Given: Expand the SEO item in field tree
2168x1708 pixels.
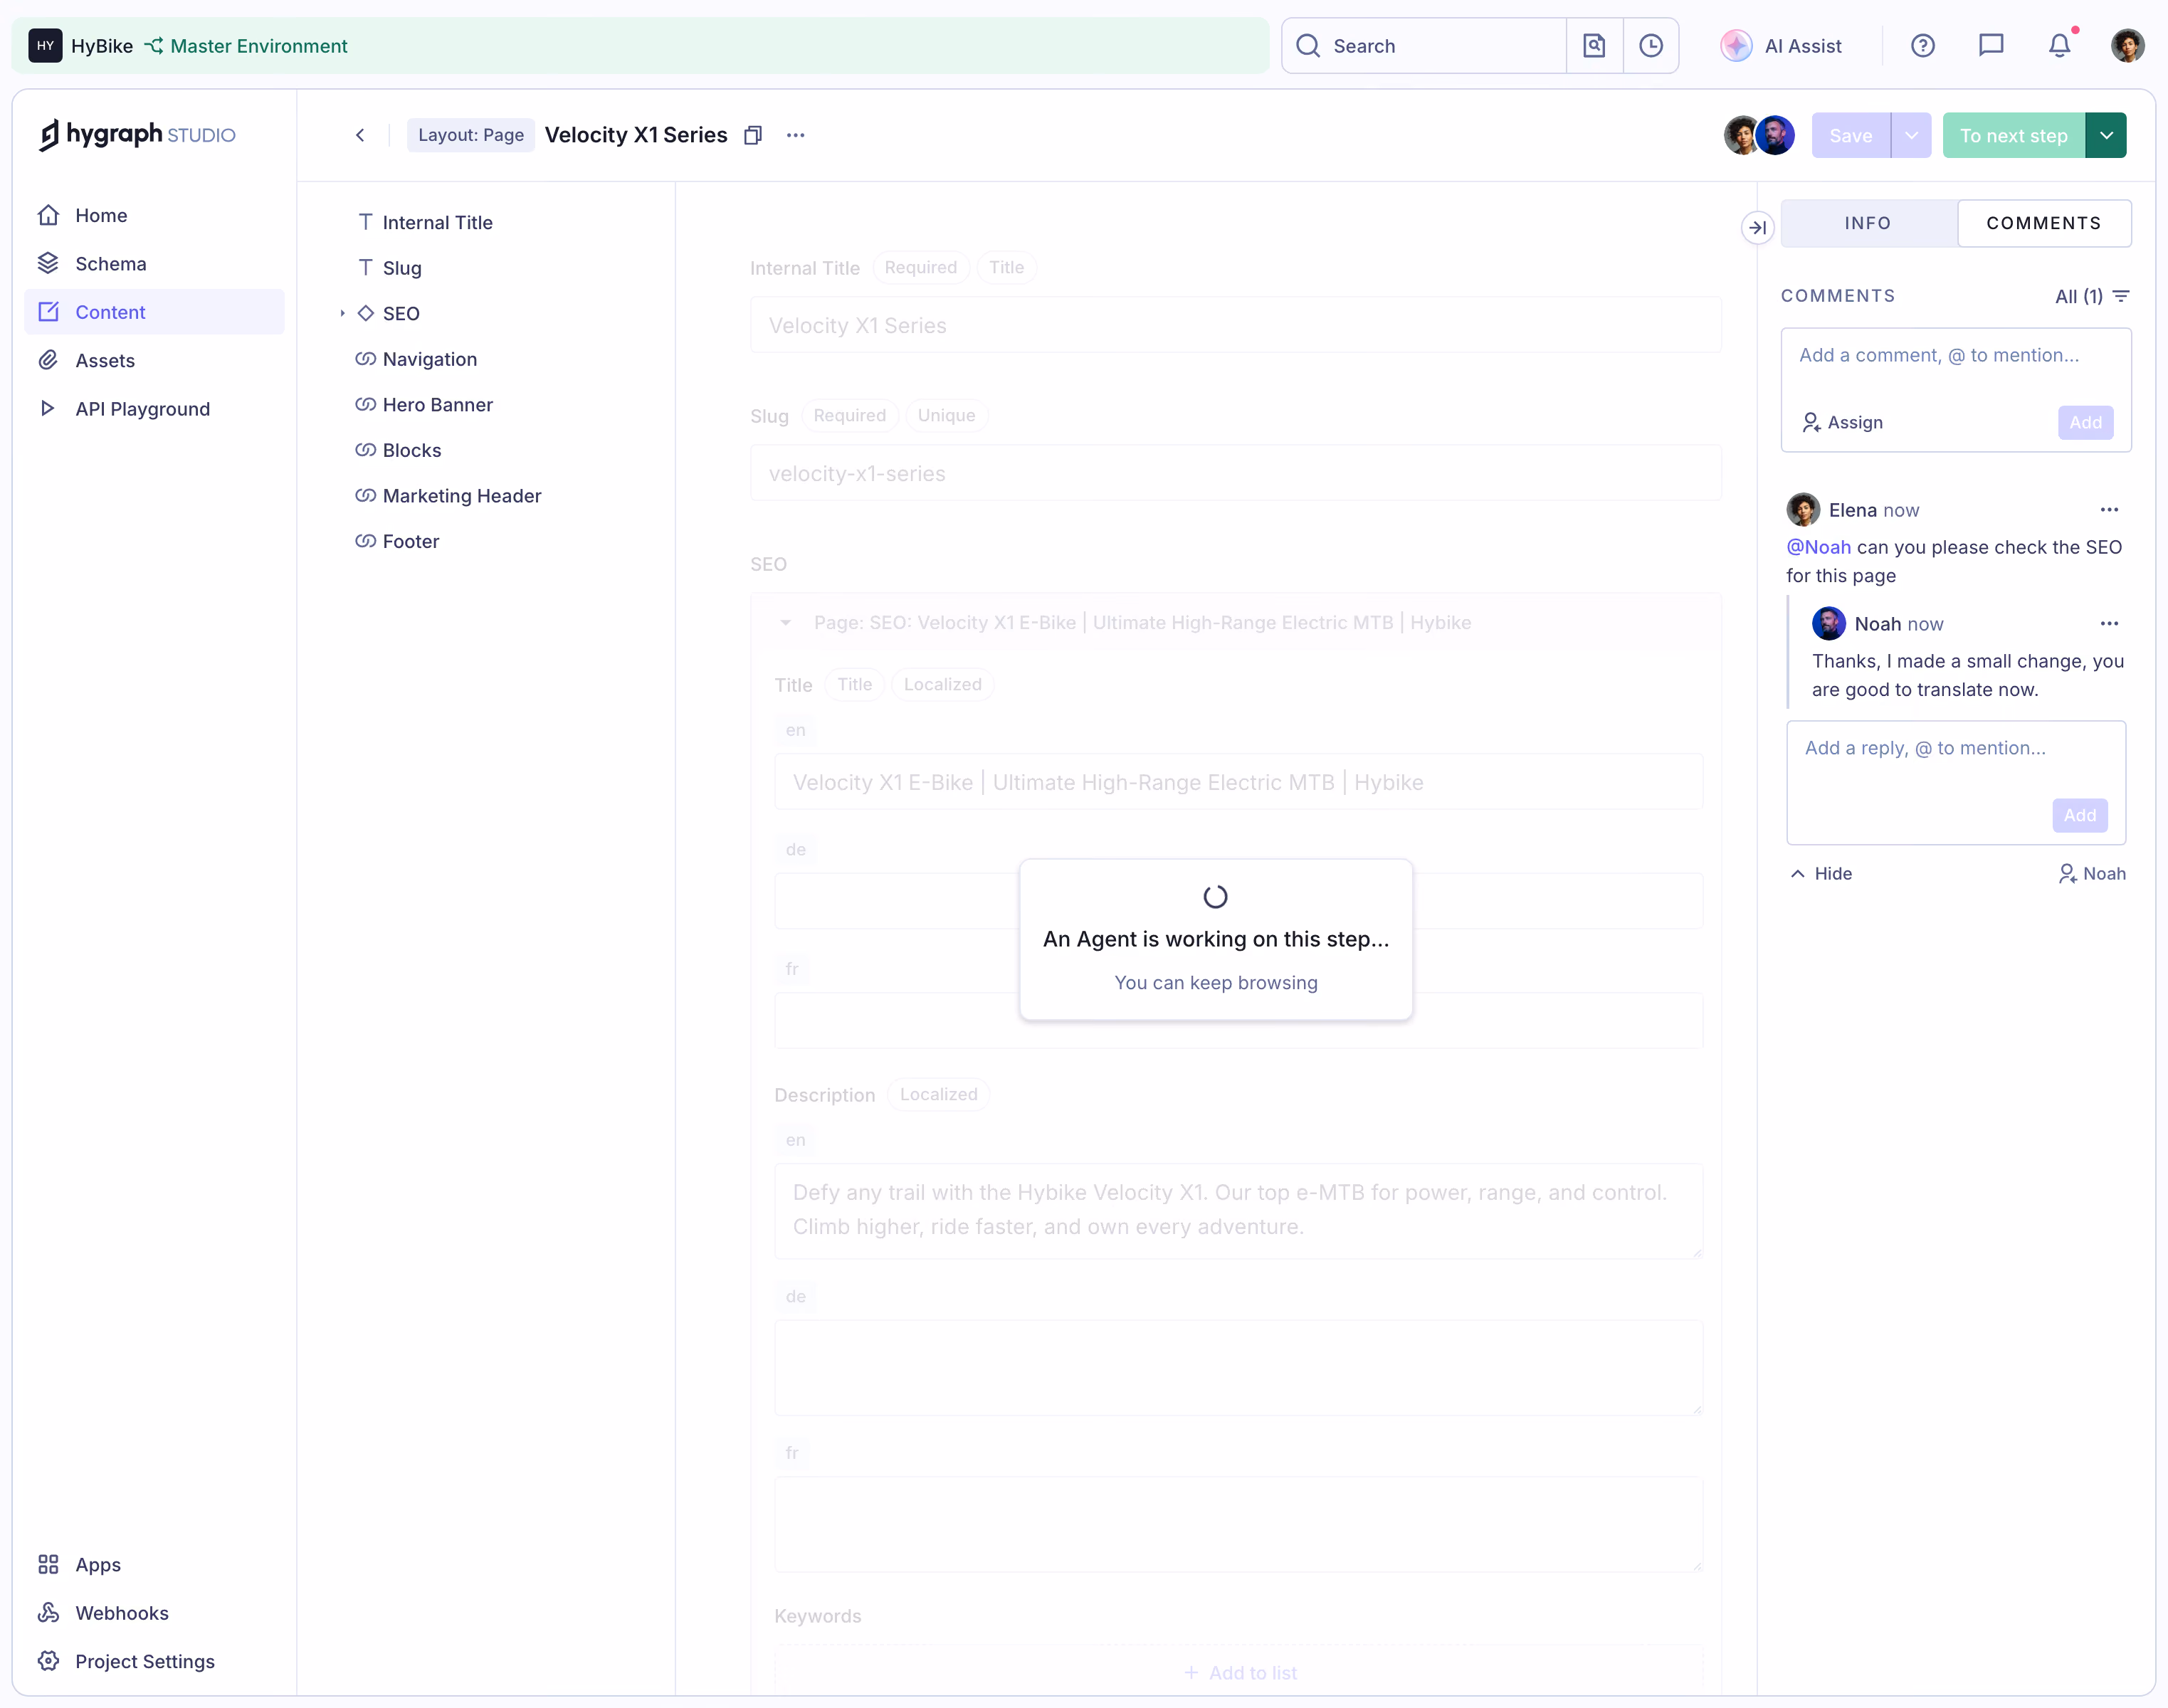Looking at the screenshot, I should (342, 314).
